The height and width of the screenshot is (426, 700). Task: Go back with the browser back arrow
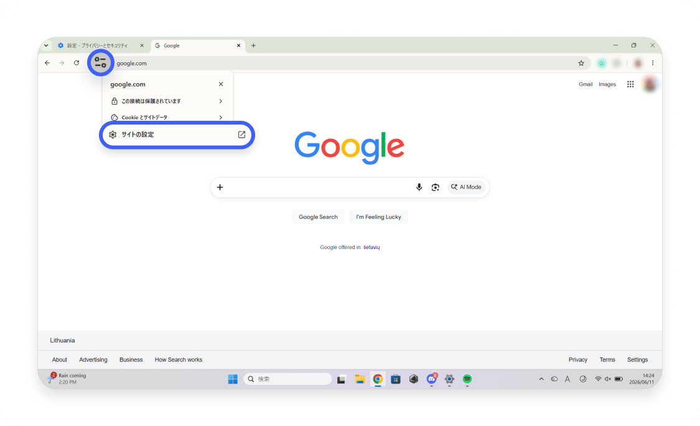point(47,63)
